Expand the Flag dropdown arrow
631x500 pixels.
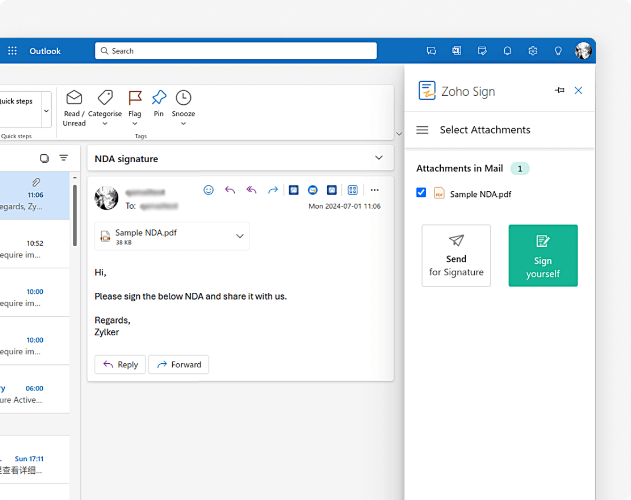[135, 124]
